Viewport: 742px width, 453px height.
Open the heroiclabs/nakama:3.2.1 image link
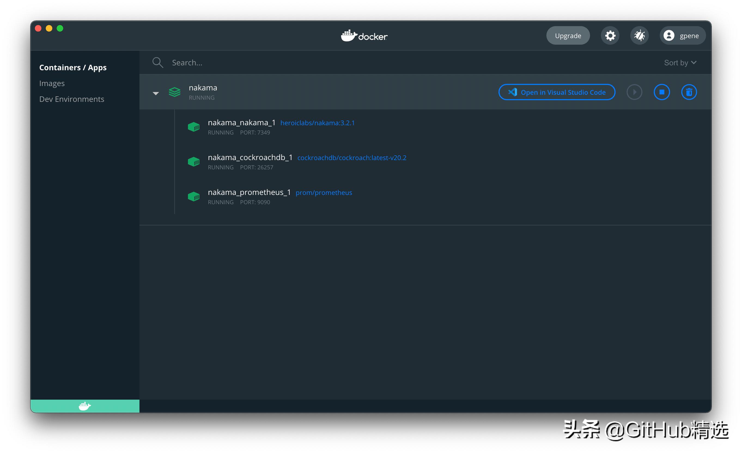(317, 123)
